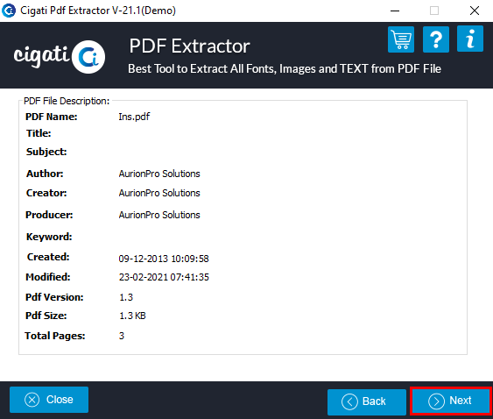Click the Author value AurionPro Solutions
The width and height of the screenshot is (493, 419).
(x=159, y=174)
